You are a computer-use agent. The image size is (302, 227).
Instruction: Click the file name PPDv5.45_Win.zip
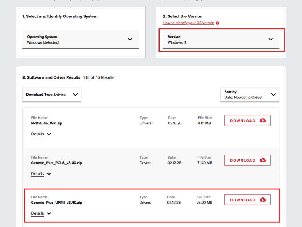click(x=47, y=123)
